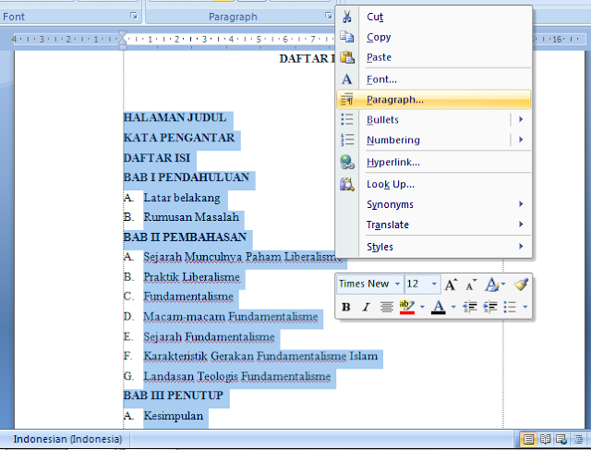Switch to Full Screen Reading view
The image size is (591, 450).
click(545, 439)
